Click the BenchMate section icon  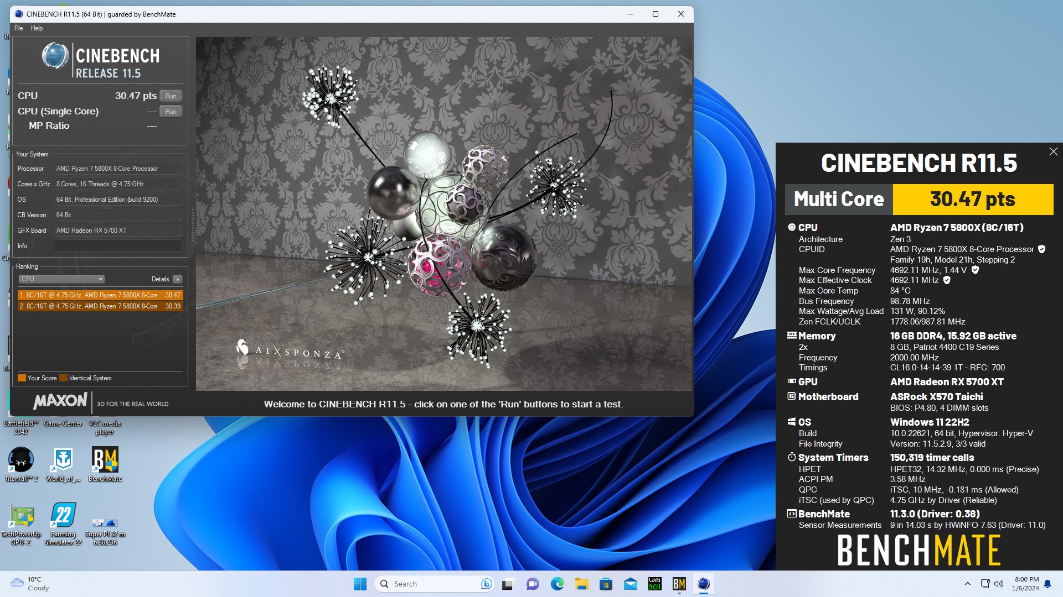pyautogui.click(x=792, y=514)
